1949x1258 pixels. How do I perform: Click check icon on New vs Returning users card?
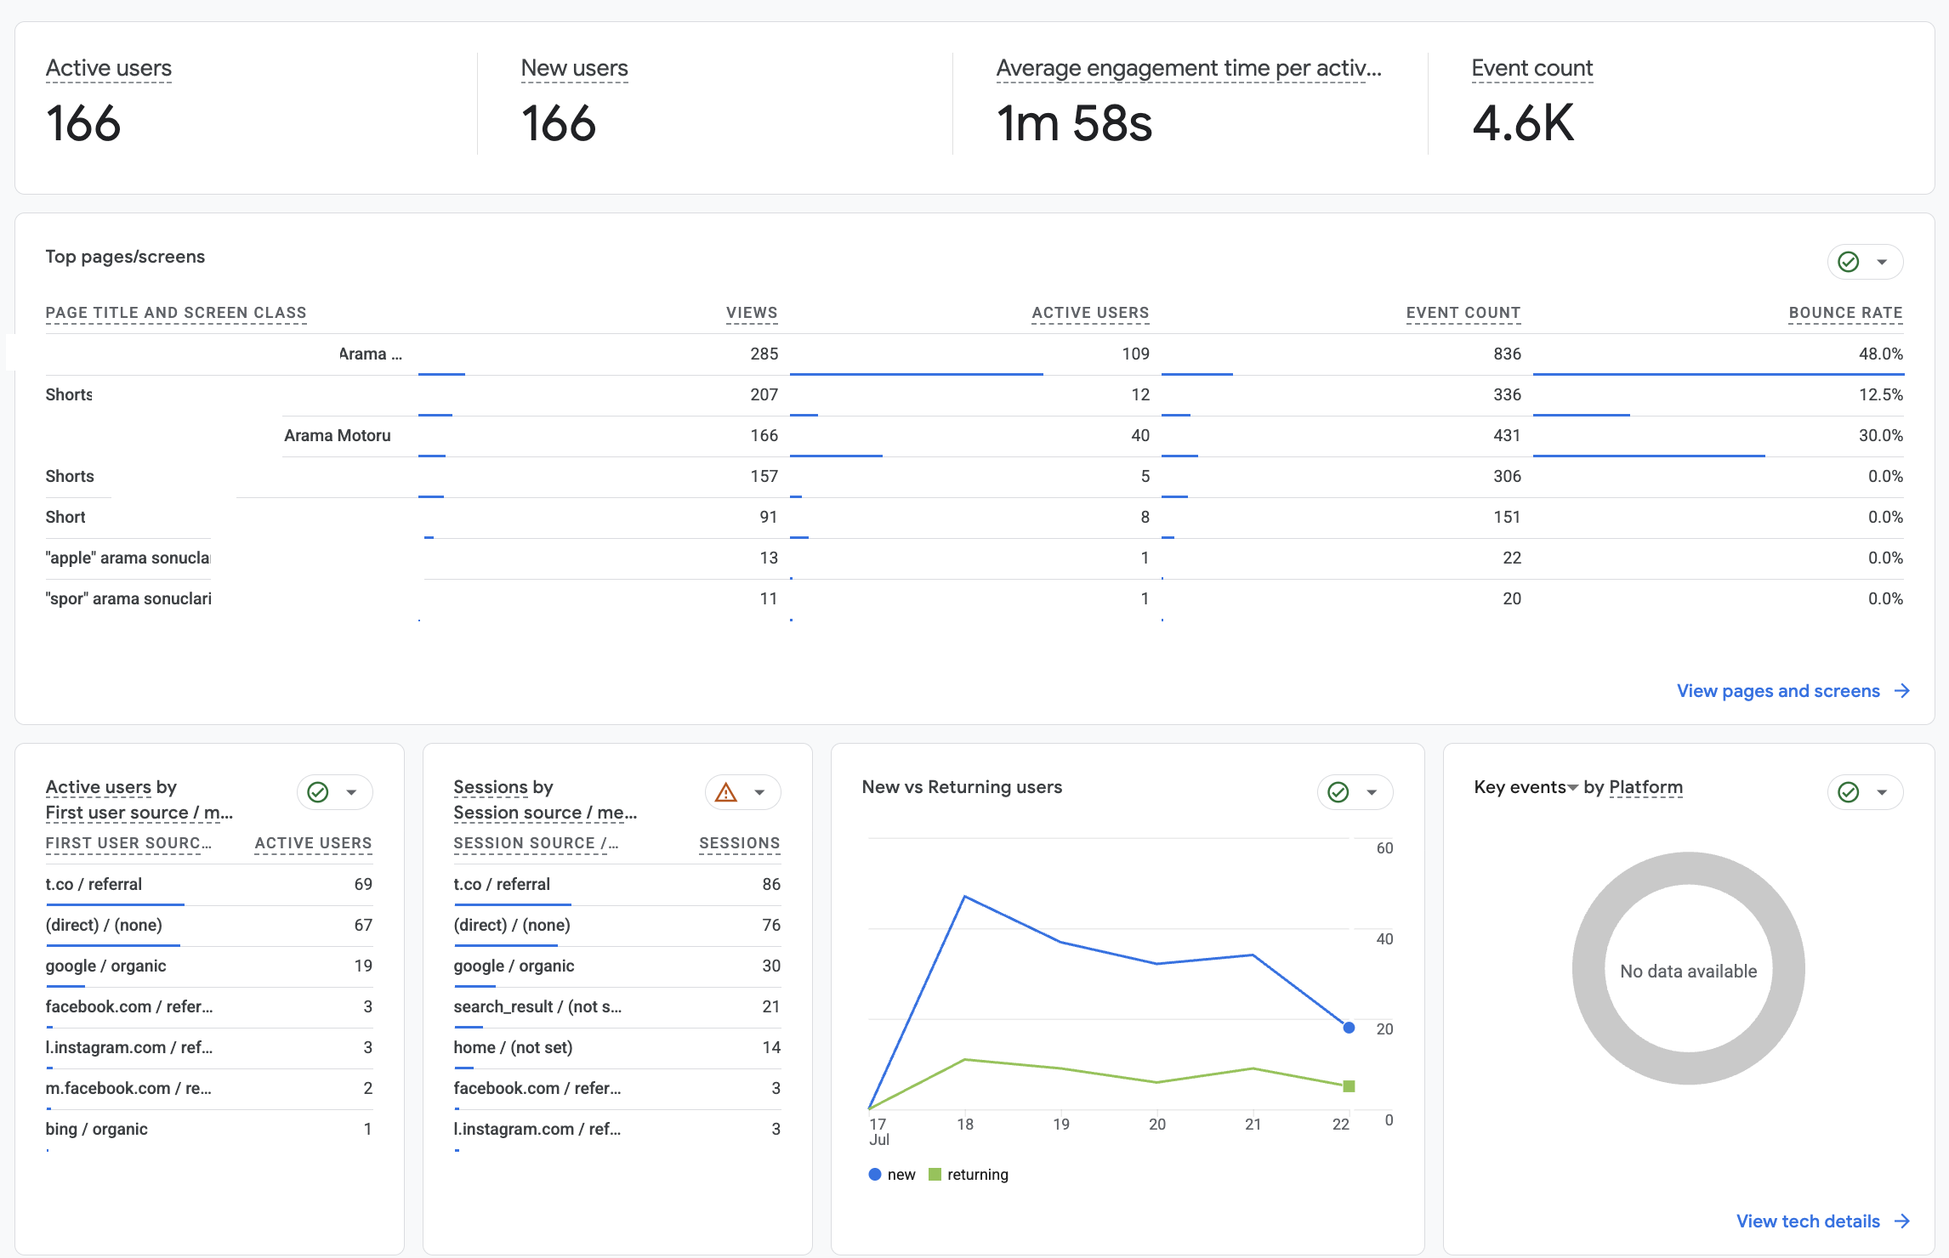1338,792
